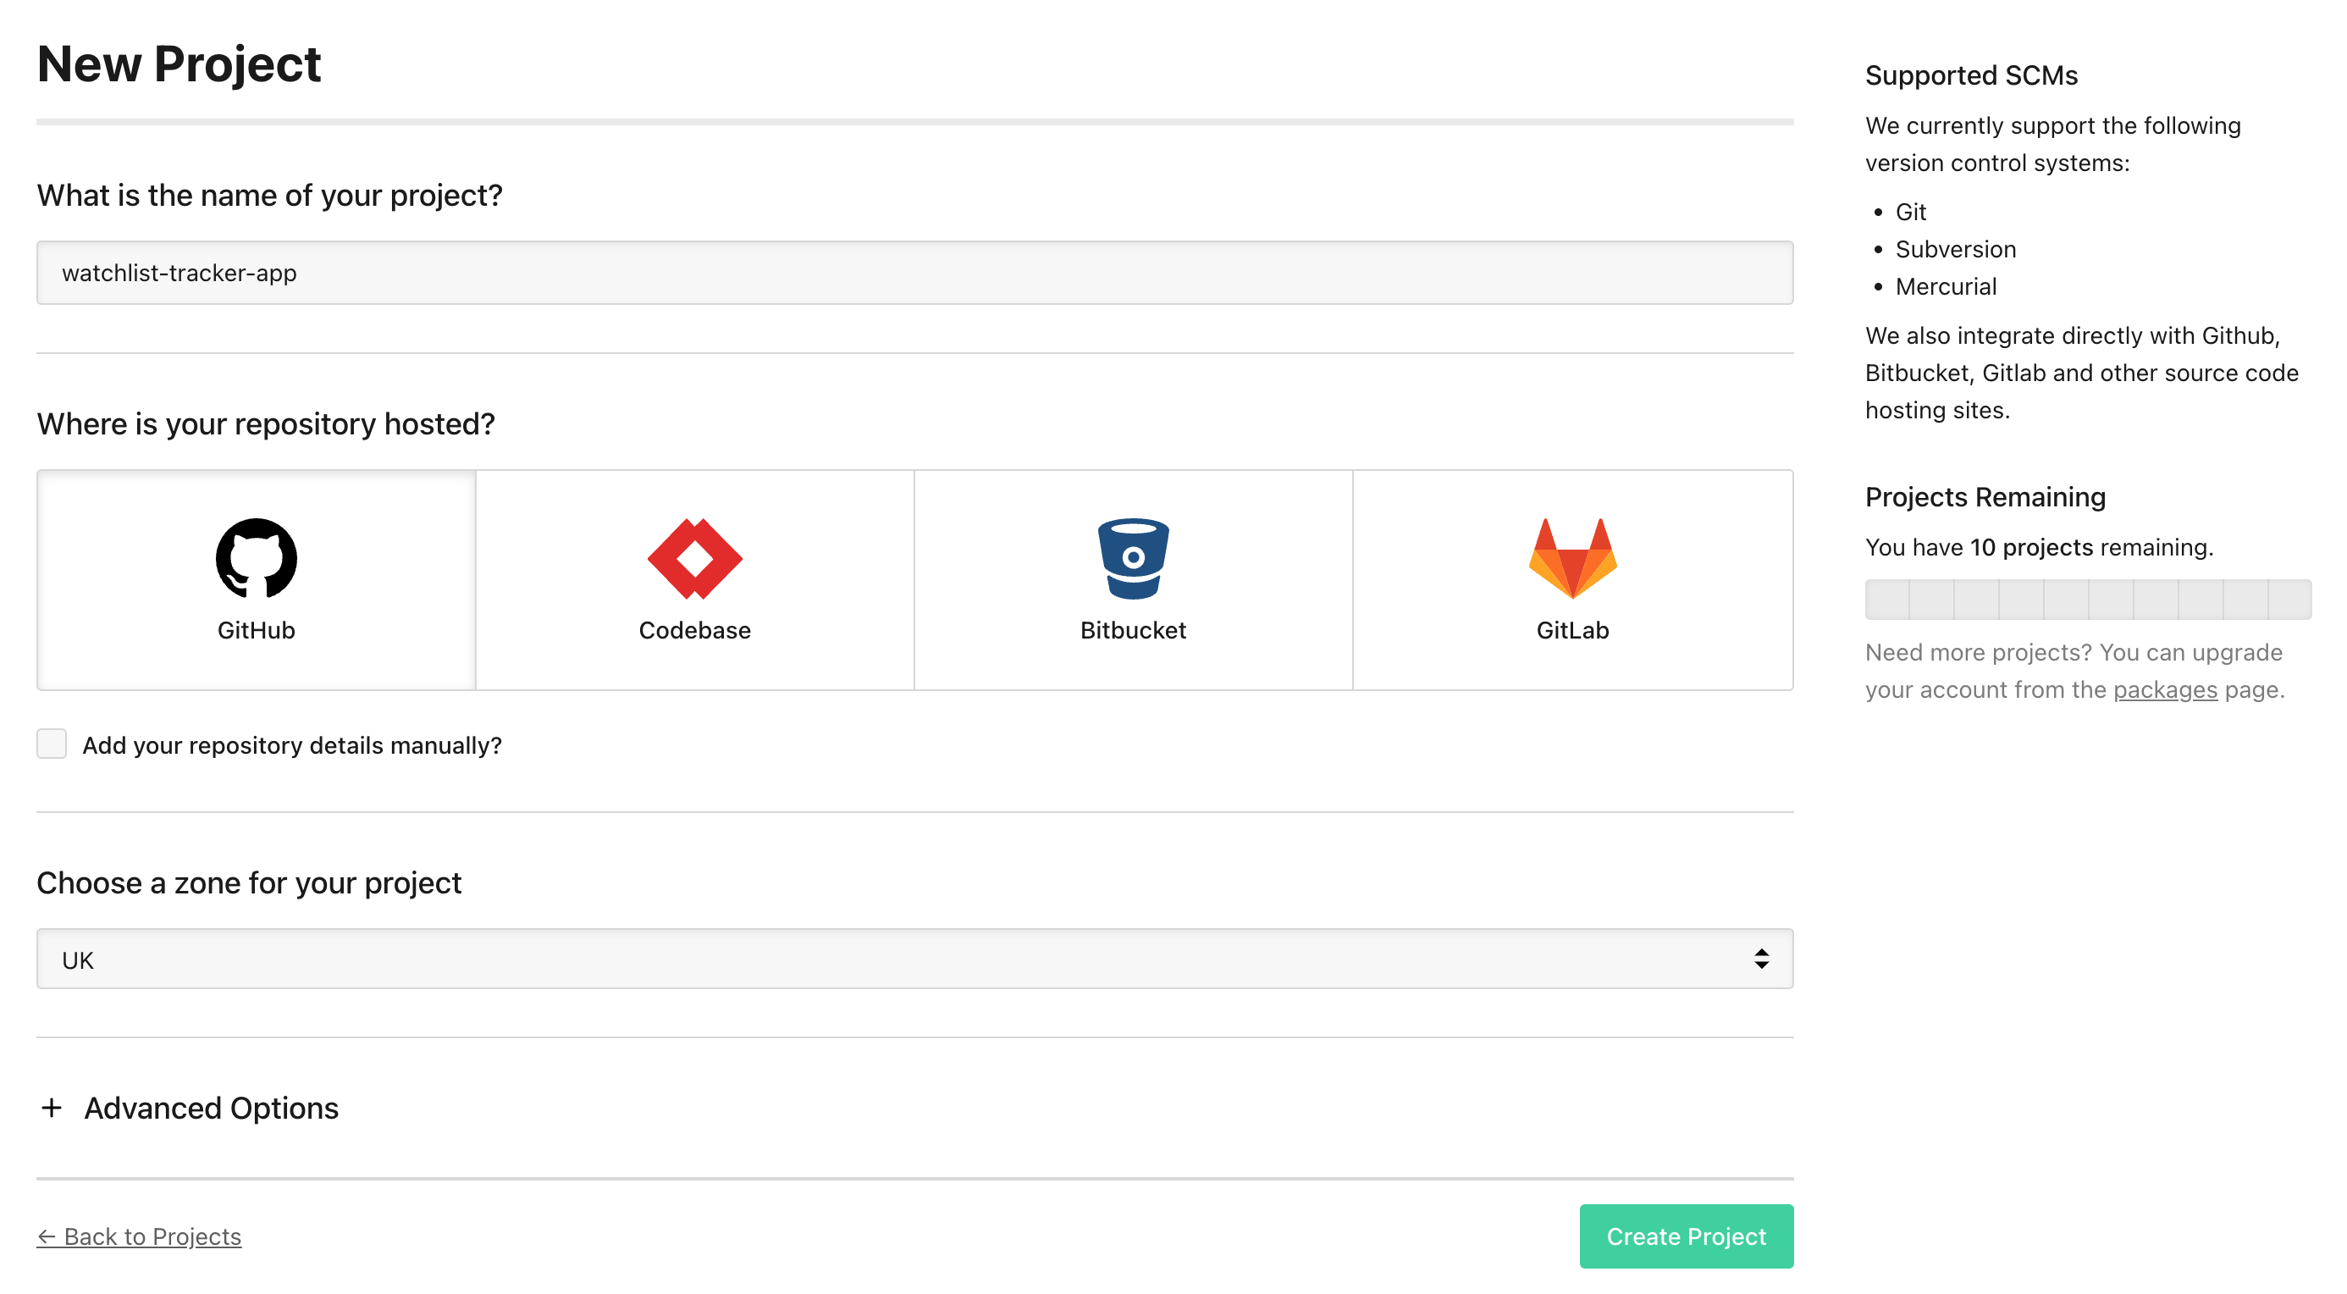Click the Bitbucket bucket logo
The image size is (2347, 1294).
[1133, 559]
